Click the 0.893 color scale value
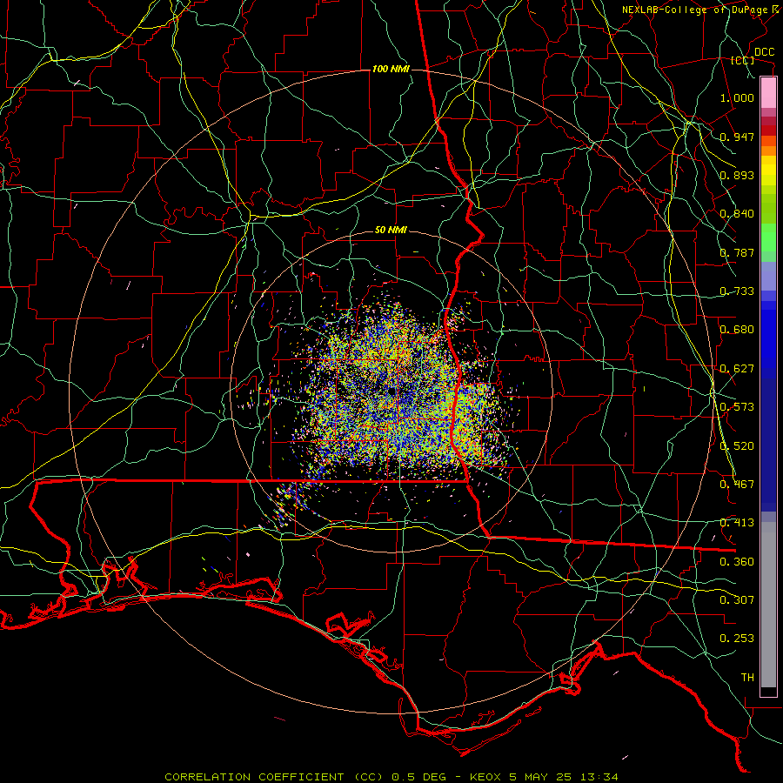The image size is (783, 783). tap(737, 175)
